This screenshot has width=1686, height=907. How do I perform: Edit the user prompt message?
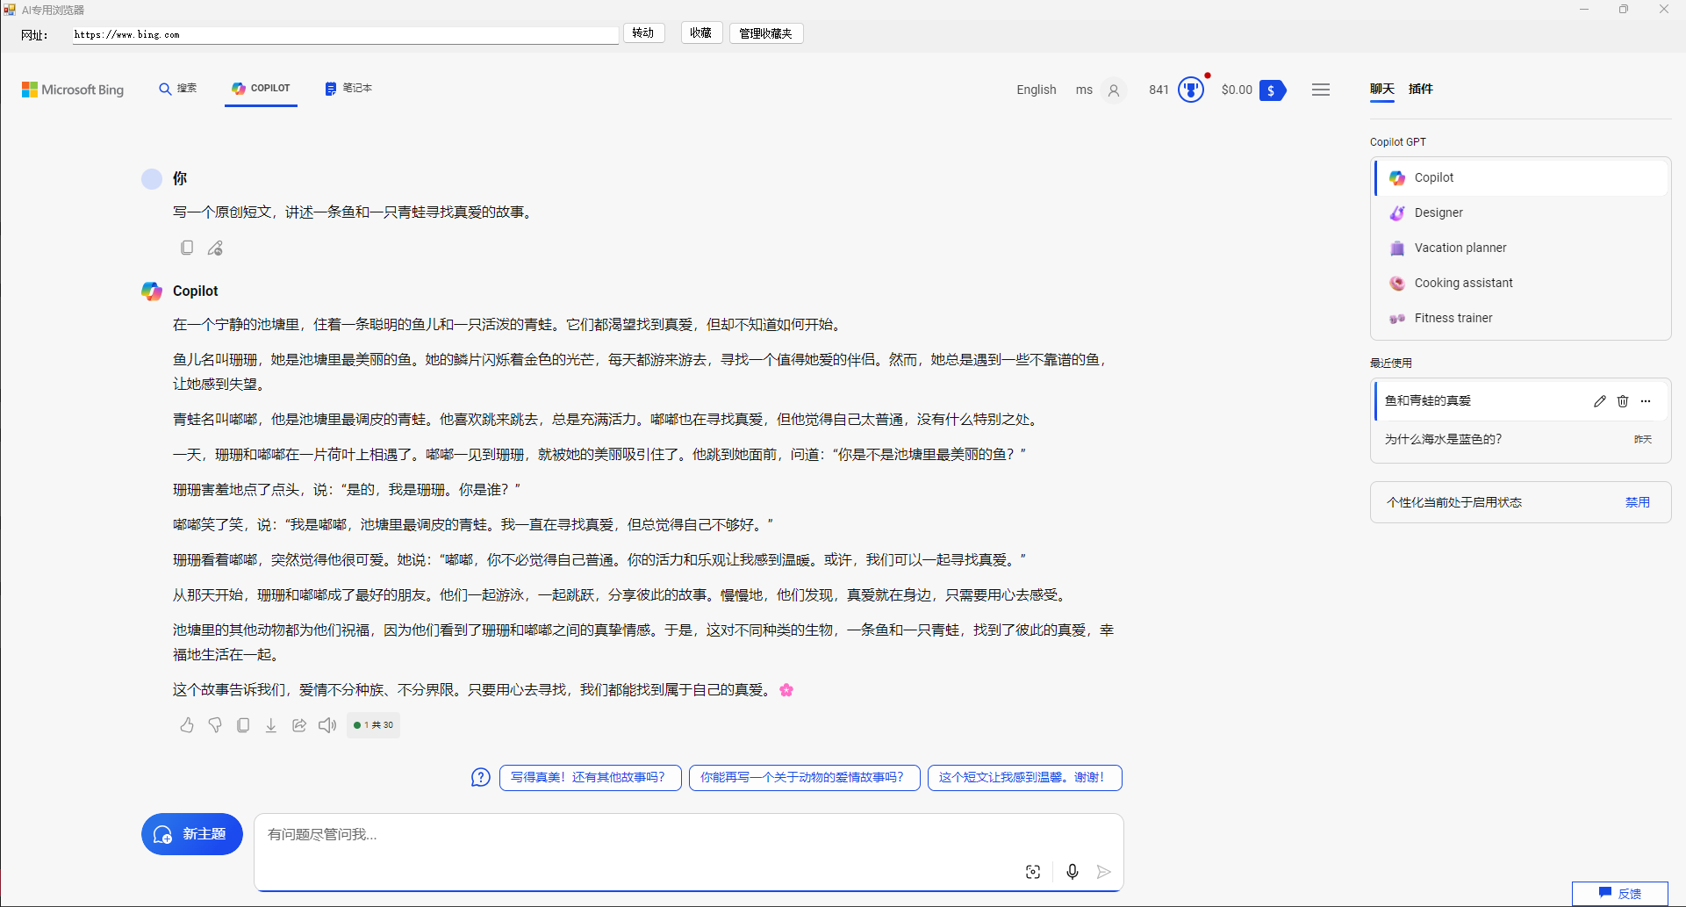(215, 248)
